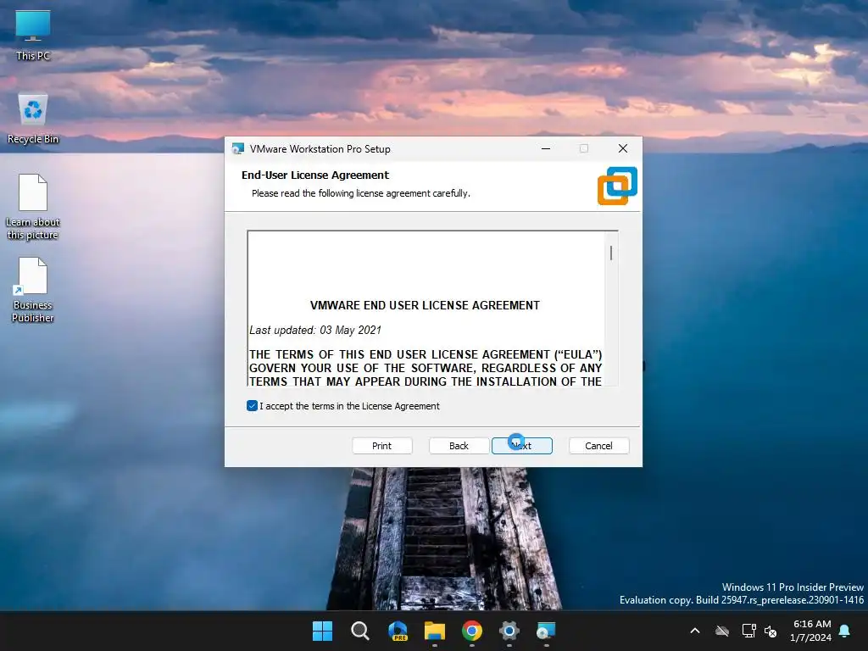The image size is (868, 651).
Task: Go Back to the previous setup step
Action: [459, 446]
